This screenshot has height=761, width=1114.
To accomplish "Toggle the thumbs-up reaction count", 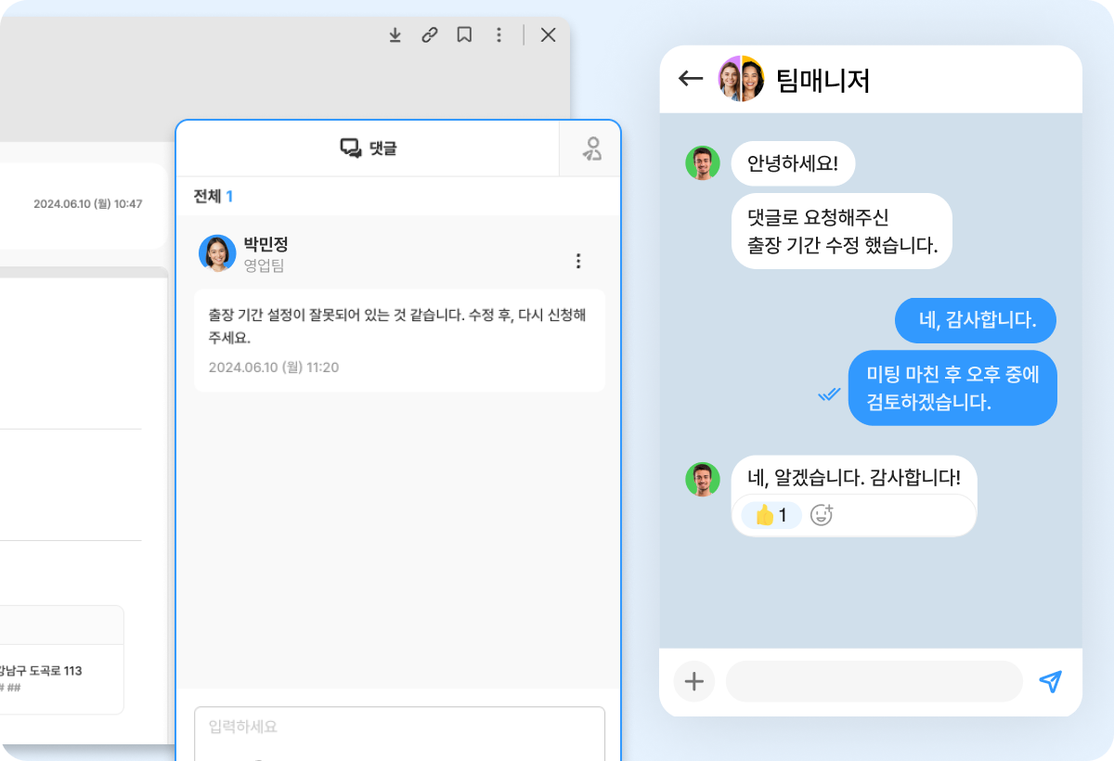I will coord(771,515).
